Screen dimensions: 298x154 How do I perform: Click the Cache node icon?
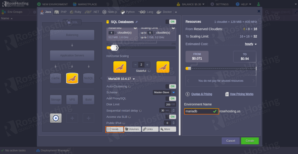(55, 78)
